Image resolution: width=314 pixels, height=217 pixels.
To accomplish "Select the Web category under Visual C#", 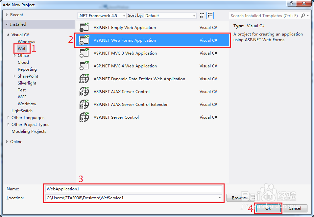I will coord(22,48).
